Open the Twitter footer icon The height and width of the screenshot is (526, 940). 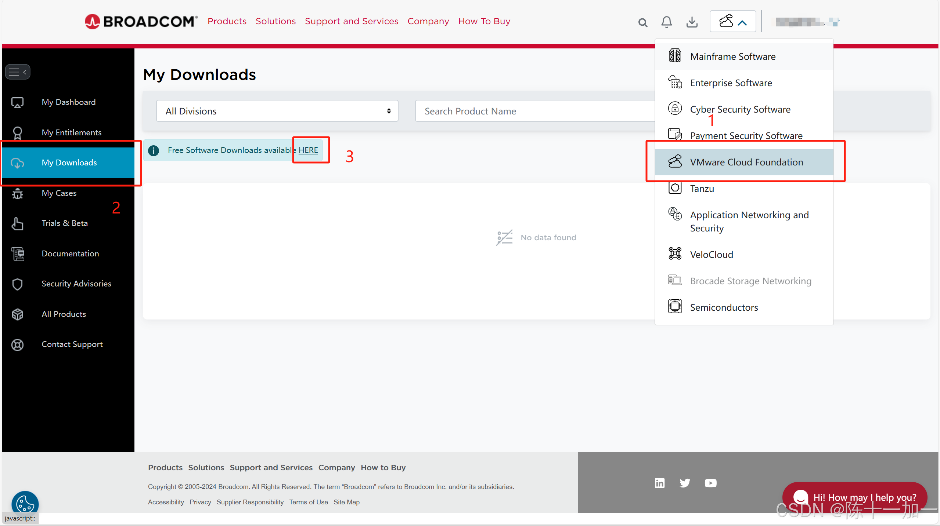click(x=685, y=483)
